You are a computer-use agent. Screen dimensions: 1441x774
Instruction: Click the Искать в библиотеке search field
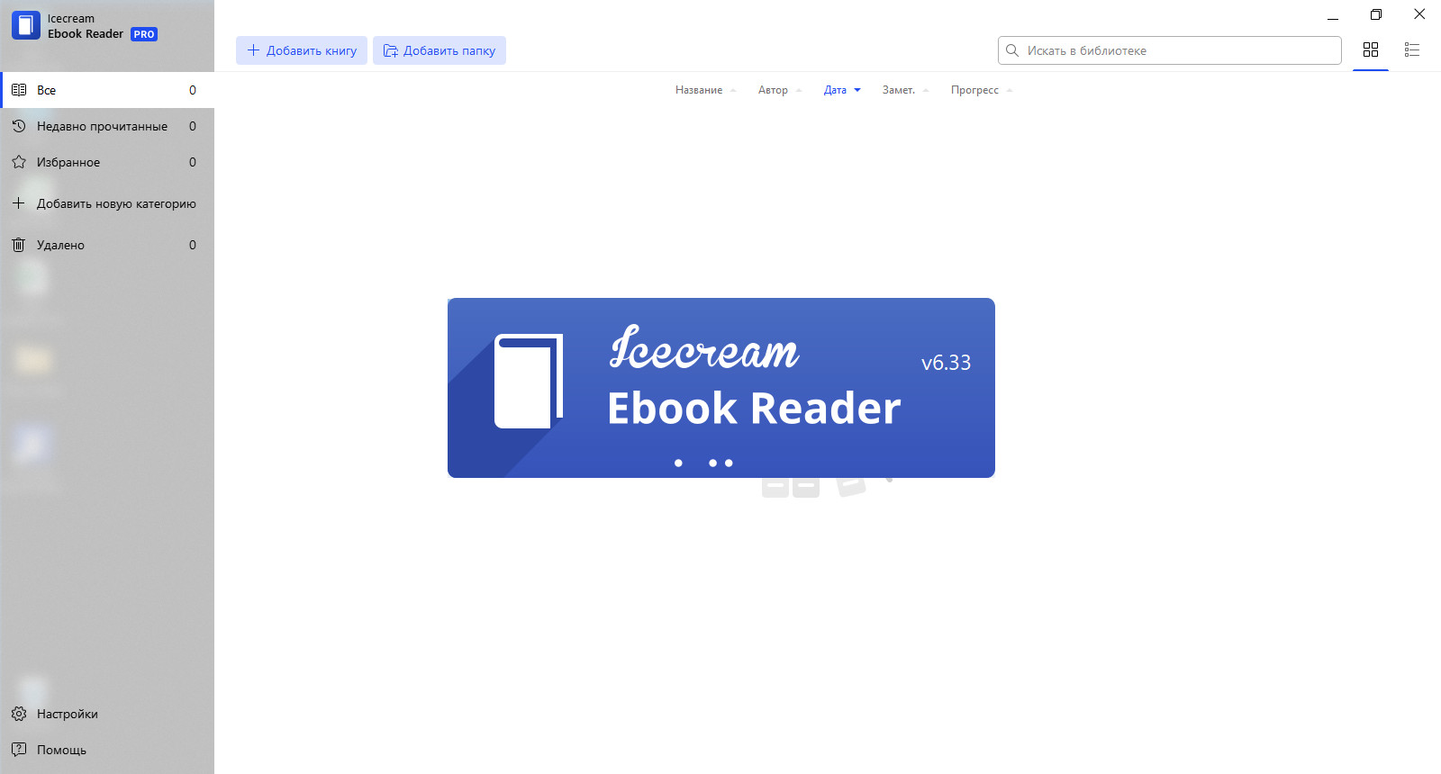coord(1170,50)
